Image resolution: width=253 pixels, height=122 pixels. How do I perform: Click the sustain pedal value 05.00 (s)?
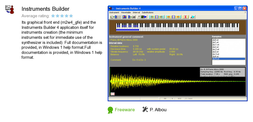coord(174,49)
